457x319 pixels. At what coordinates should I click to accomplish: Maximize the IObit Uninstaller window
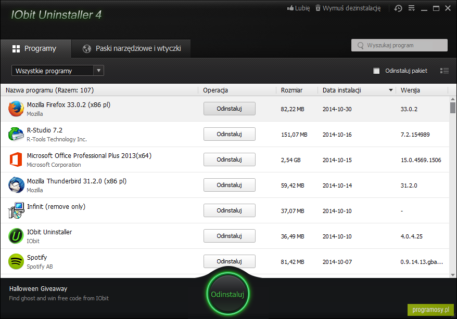click(x=436, y=8)
